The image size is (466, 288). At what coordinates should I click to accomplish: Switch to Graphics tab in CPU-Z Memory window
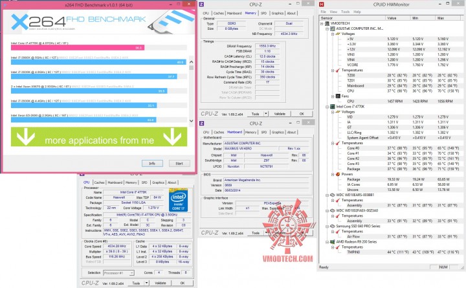click(277, 13)
